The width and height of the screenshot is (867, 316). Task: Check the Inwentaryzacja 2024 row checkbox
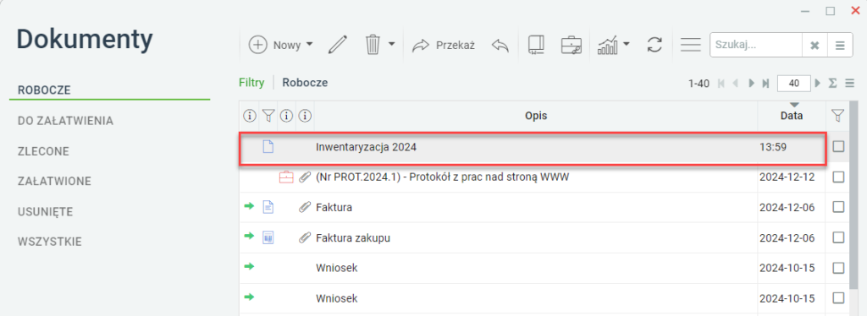pos(839,146)
